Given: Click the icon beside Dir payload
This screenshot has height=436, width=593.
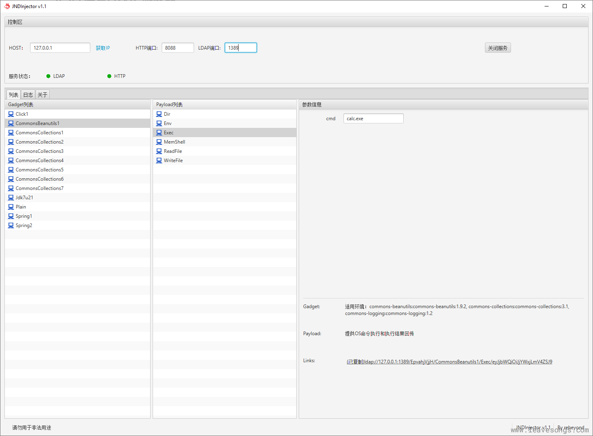Looking at the screenshot, I should pos(159,114).
